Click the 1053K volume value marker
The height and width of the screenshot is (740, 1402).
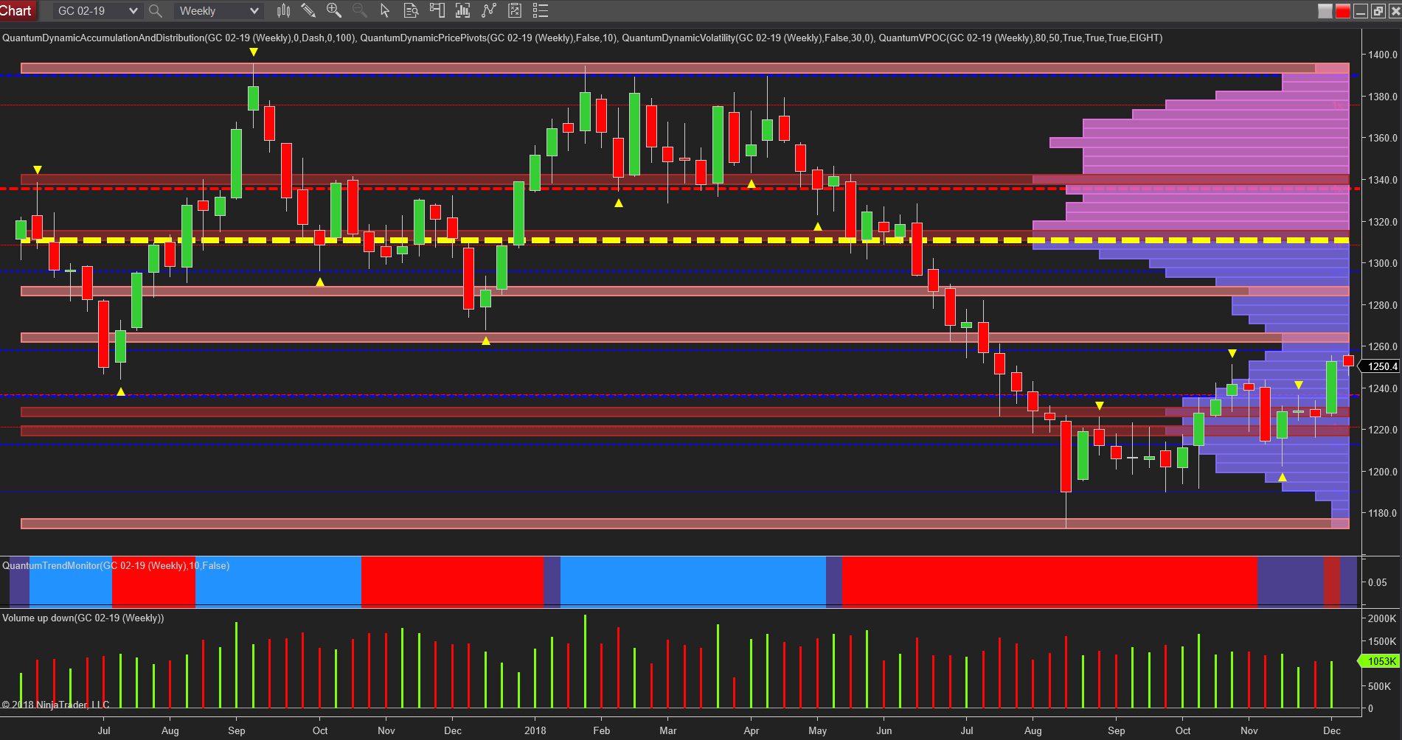tap(1381, 661)
